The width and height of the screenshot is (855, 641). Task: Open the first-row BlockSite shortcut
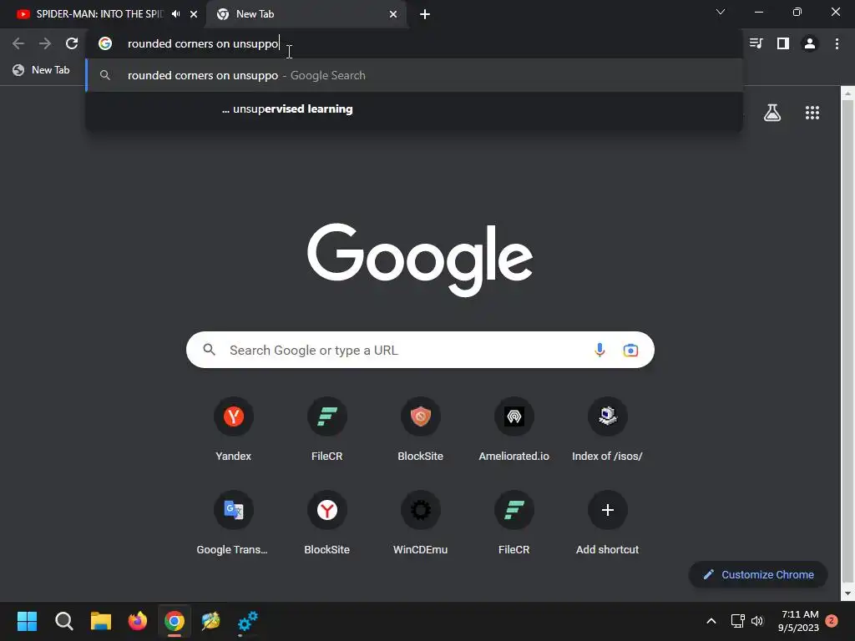tap(421, 430)
